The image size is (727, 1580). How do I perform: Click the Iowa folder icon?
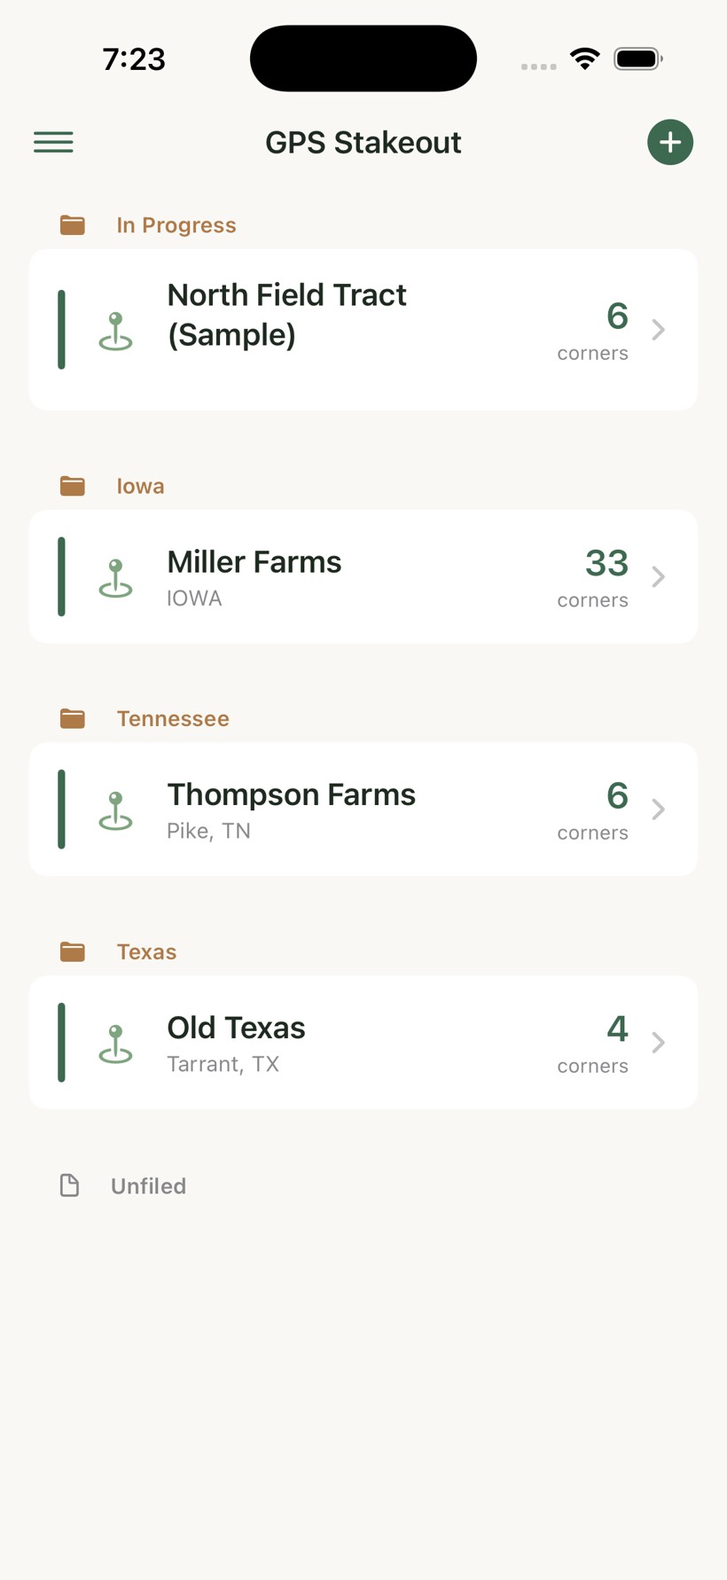click(73, 486)
